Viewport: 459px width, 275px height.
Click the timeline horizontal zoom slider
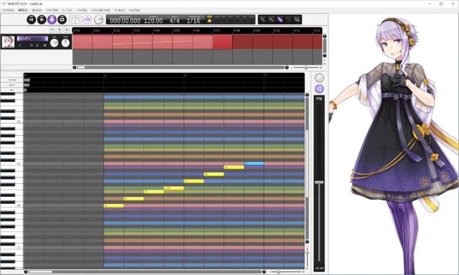[306, 68]
